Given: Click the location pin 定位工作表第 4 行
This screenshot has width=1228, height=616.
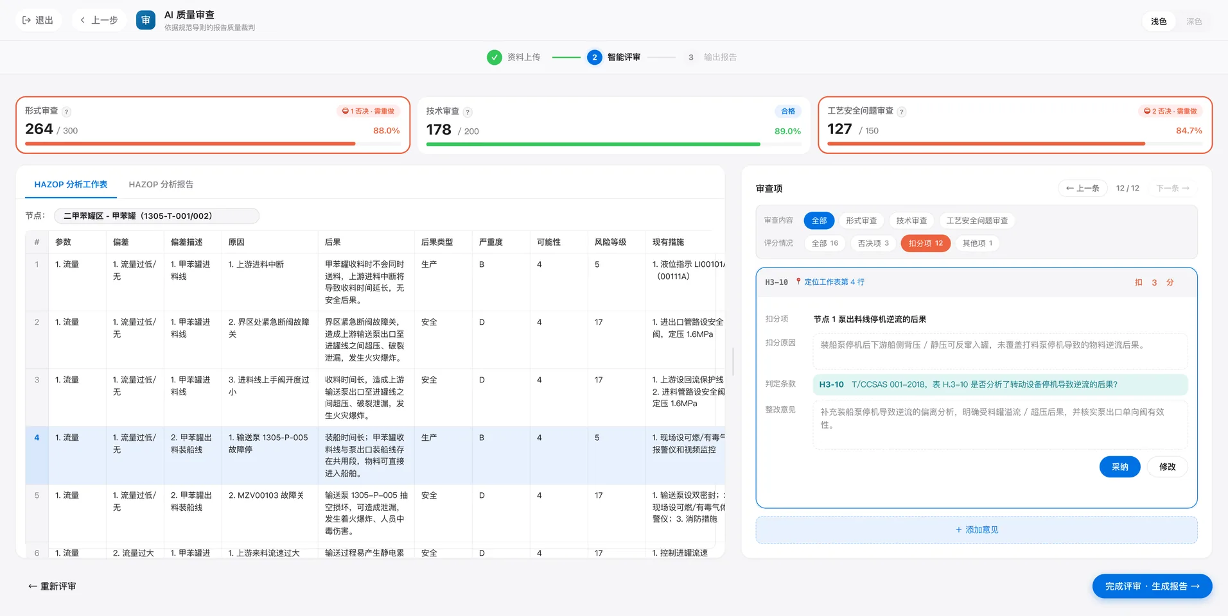Looking at the screenshot, I should click(x=830, y=282).
